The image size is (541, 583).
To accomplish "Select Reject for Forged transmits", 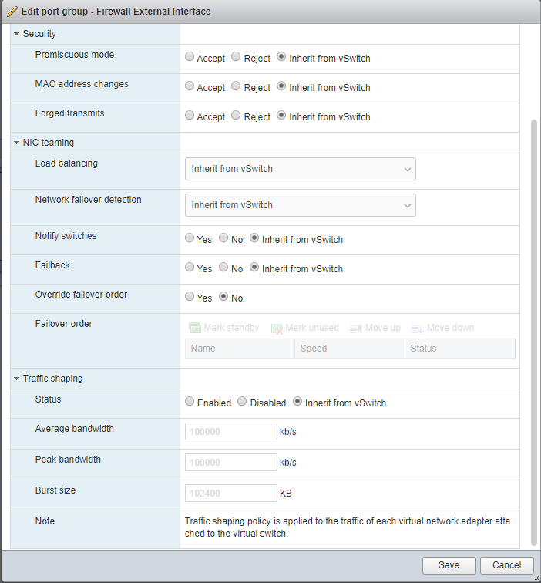I will [236, 116].
